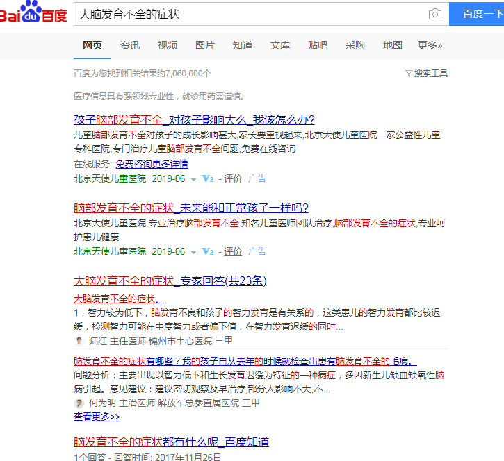Viewport: 504px width, 461px height.
Task: Click 广告 label in first ad result
Action: [257, 178]
